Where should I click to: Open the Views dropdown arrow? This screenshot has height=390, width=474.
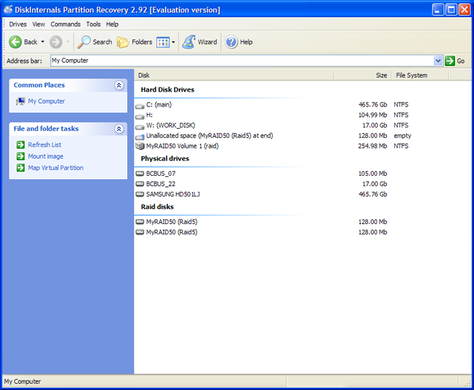[173, 42]
